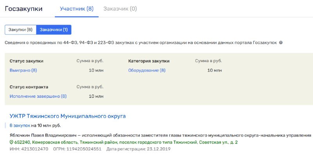Click the 10 млн sum beside Оборудование
The width and height of the screenshot is (313, 156).
tap(214, 70)
